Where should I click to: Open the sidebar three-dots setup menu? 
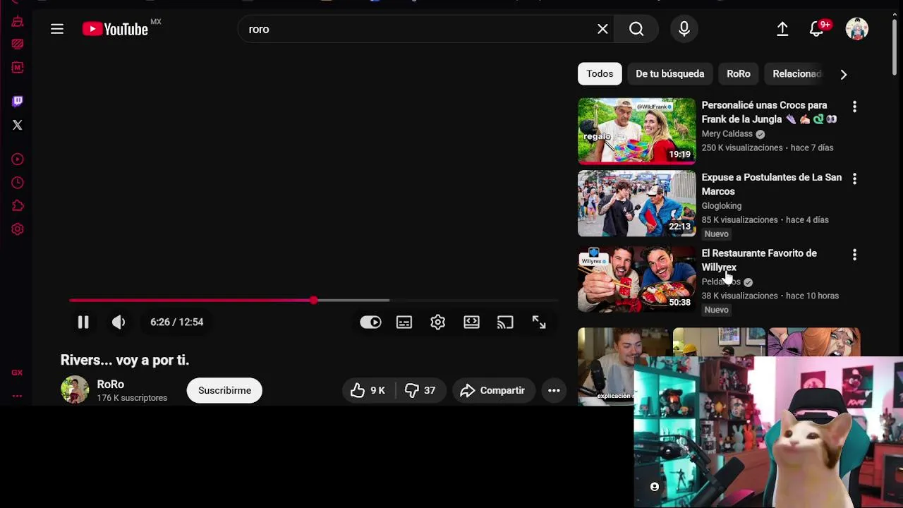tap(18, 396)
